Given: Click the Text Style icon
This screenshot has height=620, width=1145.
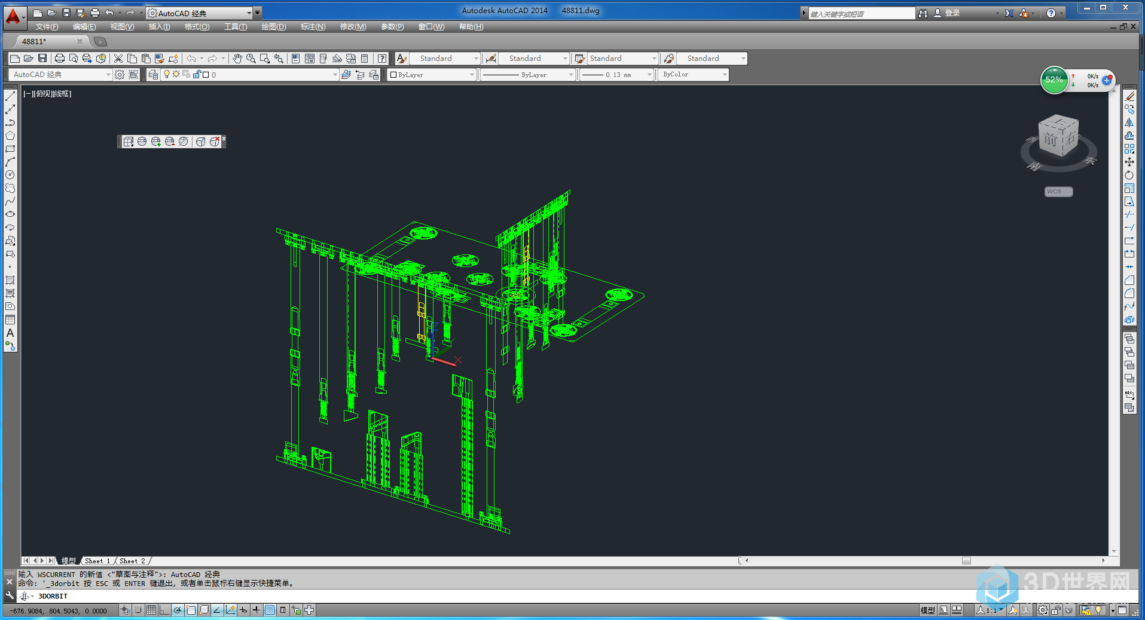Looking at the screenshot, I should pyautogui.click(x=402, y=59).
